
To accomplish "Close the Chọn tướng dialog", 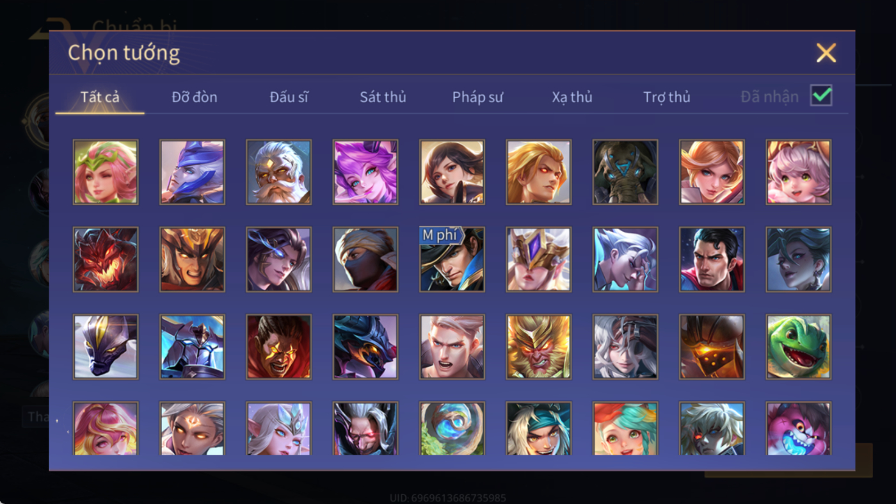I will (x=826, y=53).
